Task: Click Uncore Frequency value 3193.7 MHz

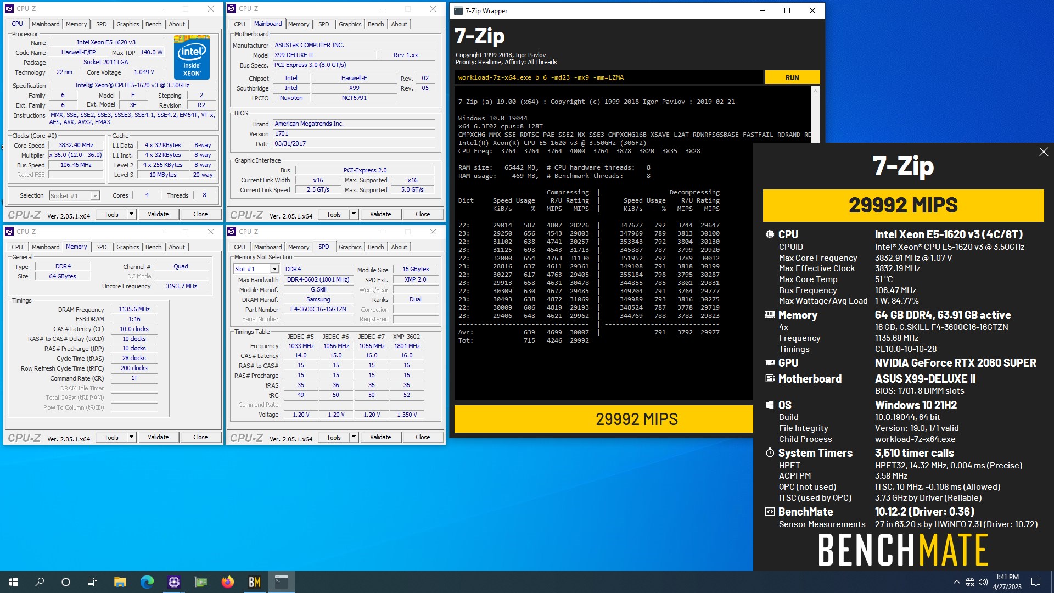Action: pyautogui.click(x=182, y=286)
